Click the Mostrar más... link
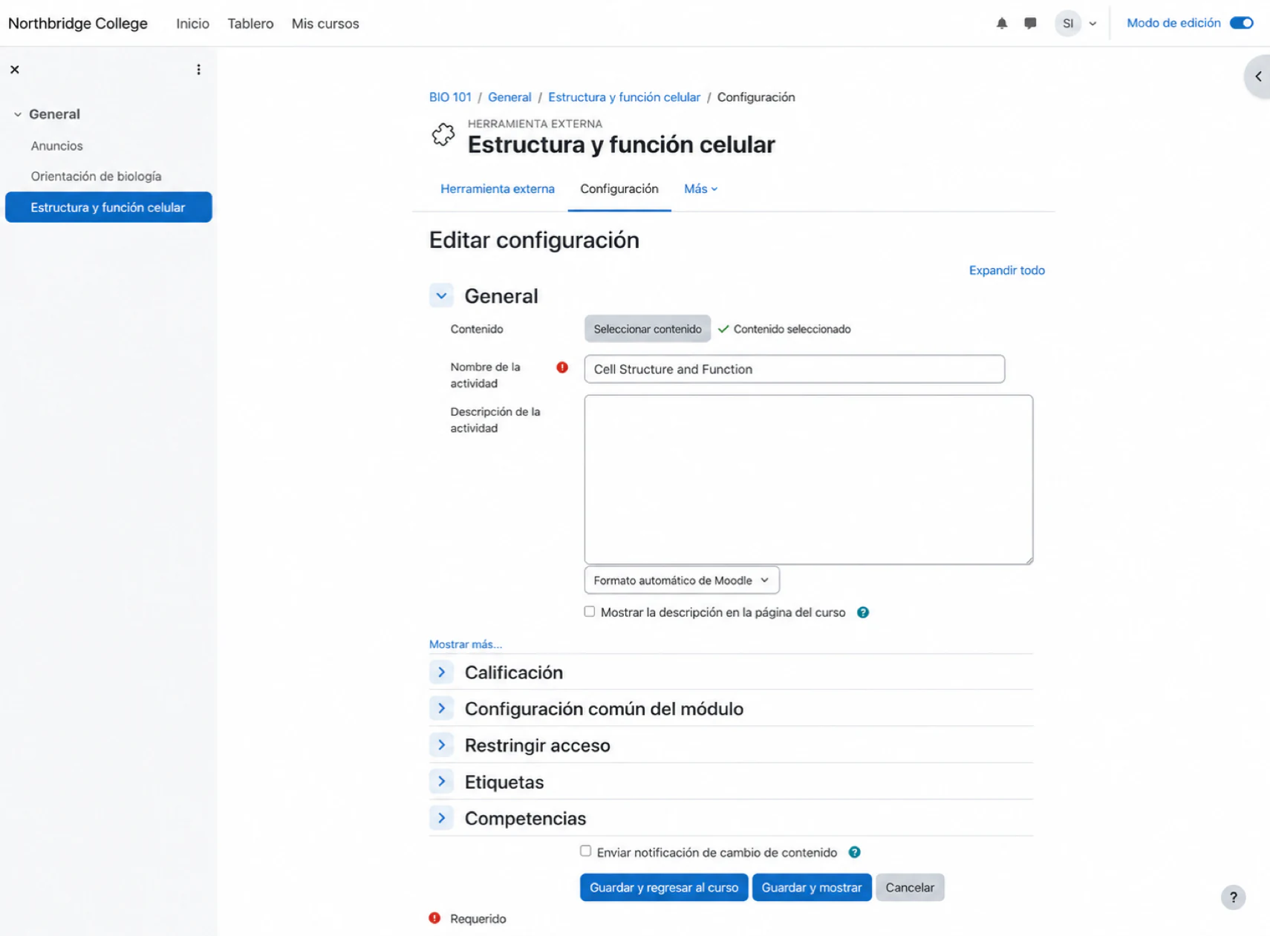The width and height of the screenshot is (1270, 936). pos(465,644)
